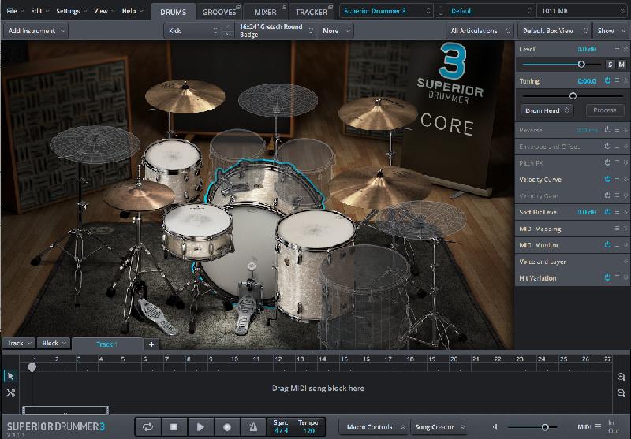Switch to the TRACKER tab
This screenshot has width=631, height=439.
312,12
